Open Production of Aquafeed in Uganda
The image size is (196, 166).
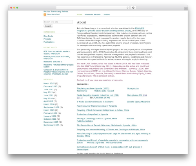pos(93,114)
